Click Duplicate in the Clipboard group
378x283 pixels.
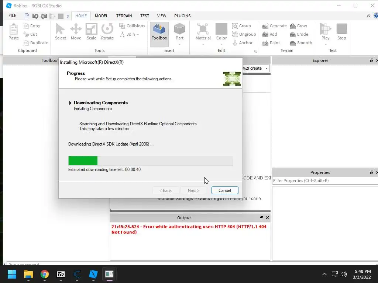[35, 43]
